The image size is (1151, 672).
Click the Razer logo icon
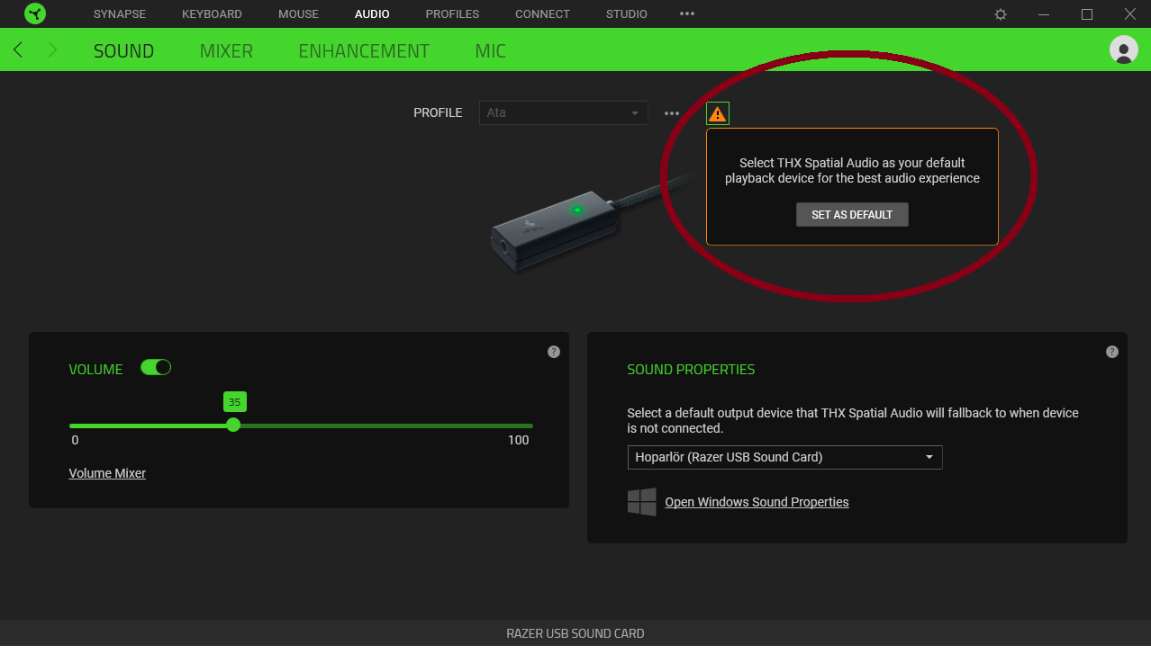click(35, 13)
